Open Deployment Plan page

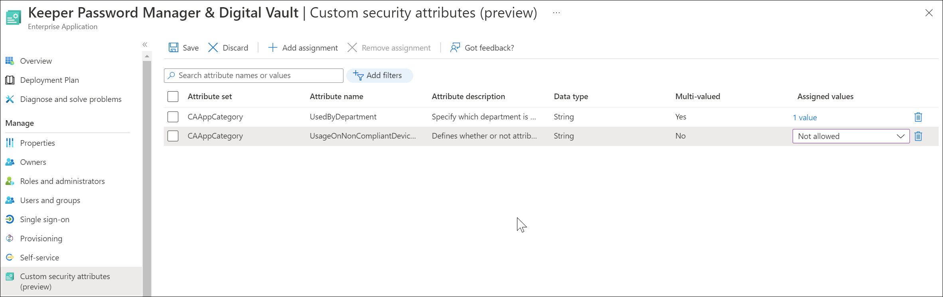tap(49, 80)
